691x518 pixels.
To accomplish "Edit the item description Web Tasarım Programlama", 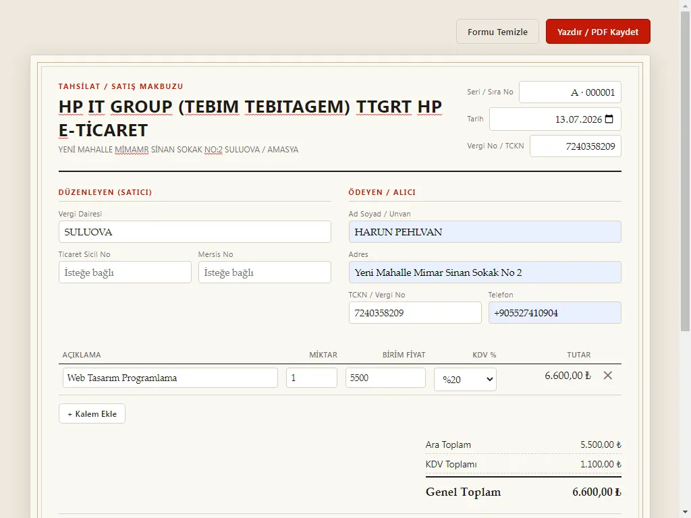I will (x=170, y=378).
